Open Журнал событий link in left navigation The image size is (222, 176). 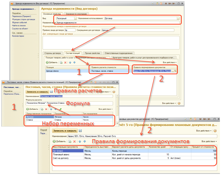pos(19,23)
